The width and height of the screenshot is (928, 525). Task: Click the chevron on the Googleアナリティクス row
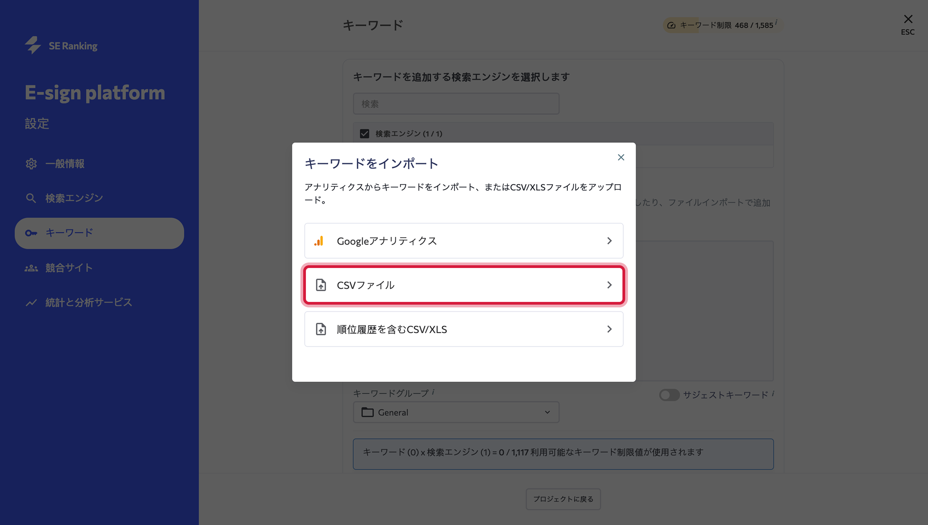pyautogui.click(x=609, y=241)
